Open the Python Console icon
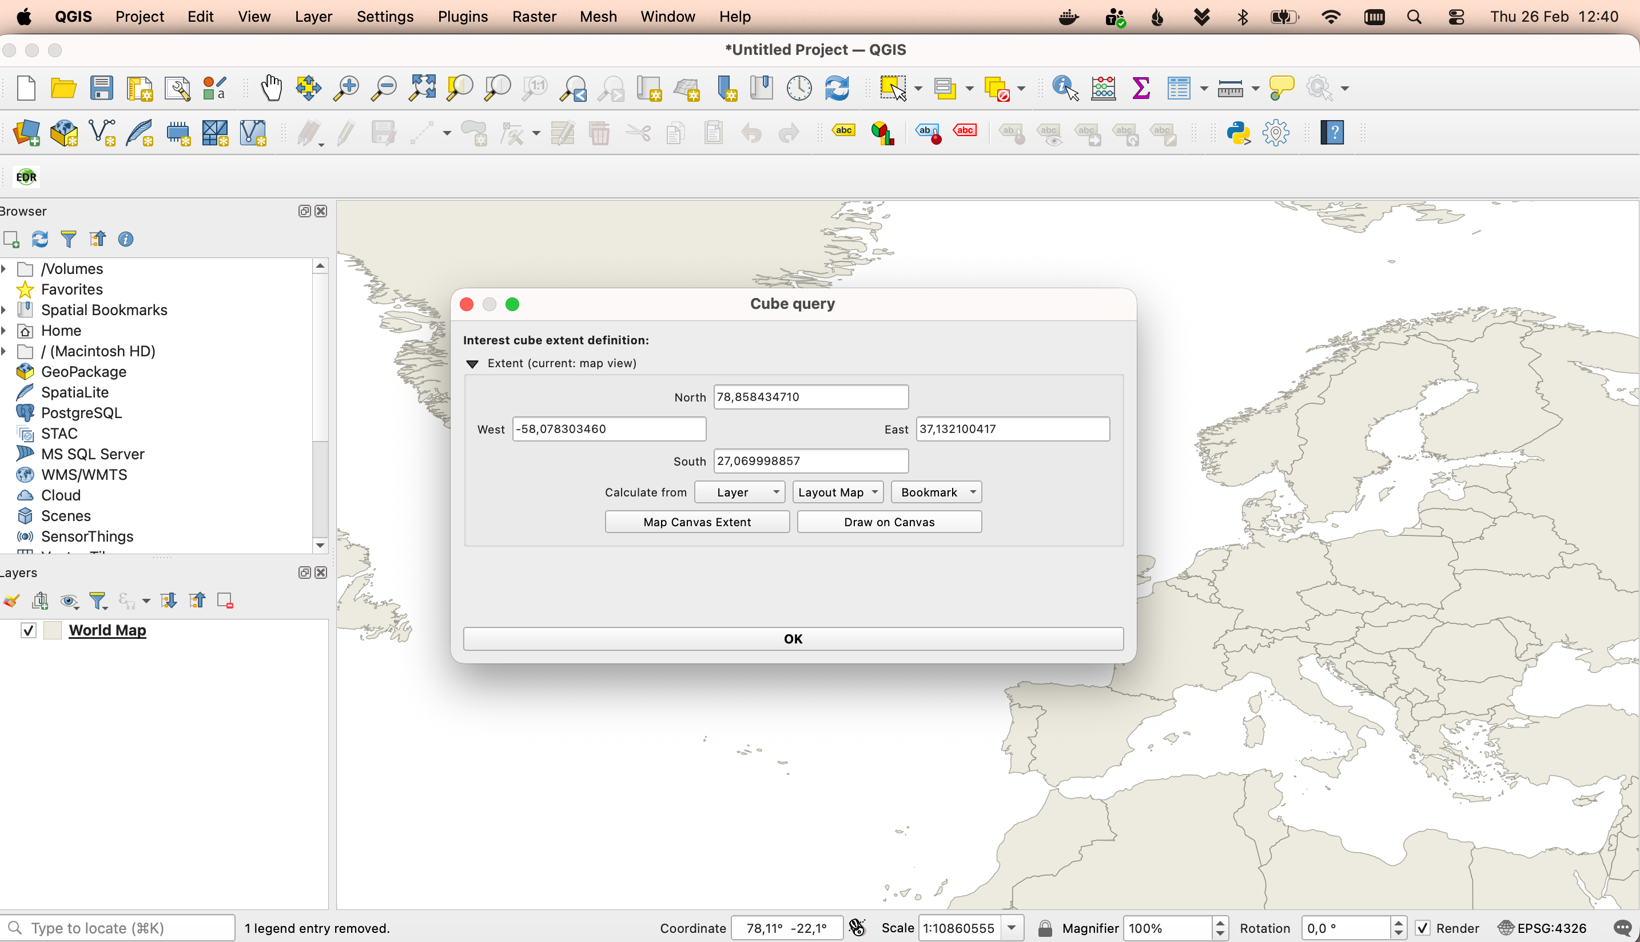This screenshot has height=942, width=1640. point(1238,133)
